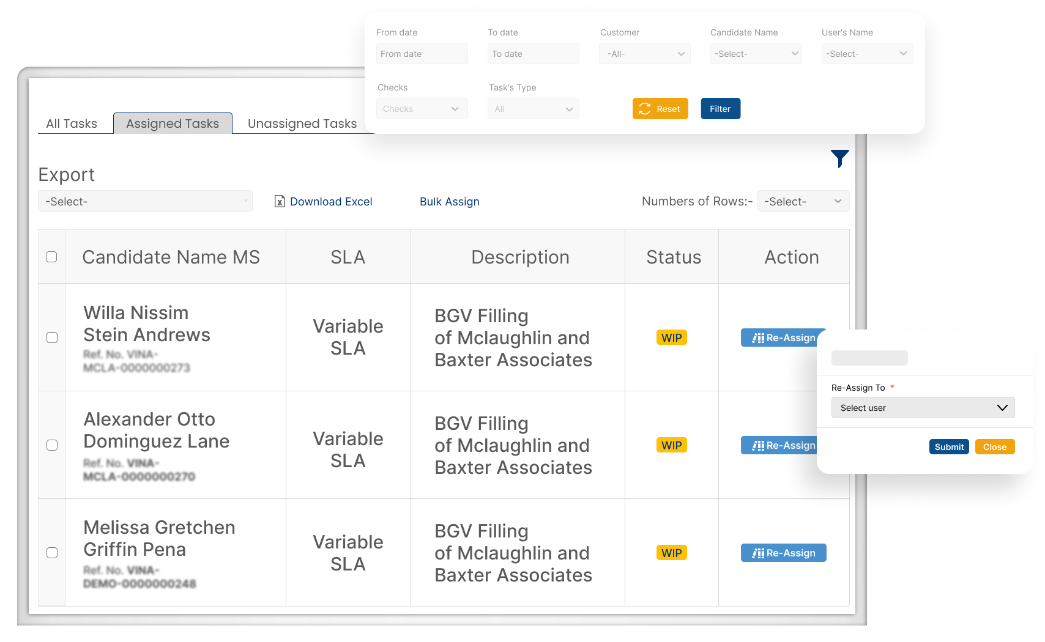Select the Alexander Otto Dominguez Lane row checkbox
The image size is (1045, 642).
(x=52, y=445)
